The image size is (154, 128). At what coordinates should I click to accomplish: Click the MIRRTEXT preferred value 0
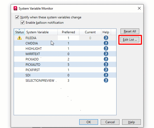pyautogui.click(x=68, y=54)
